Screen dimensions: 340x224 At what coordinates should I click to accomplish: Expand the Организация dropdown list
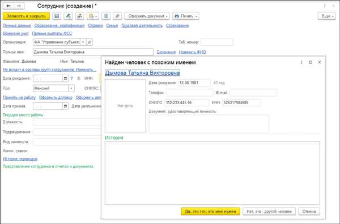tap(83, 42)
